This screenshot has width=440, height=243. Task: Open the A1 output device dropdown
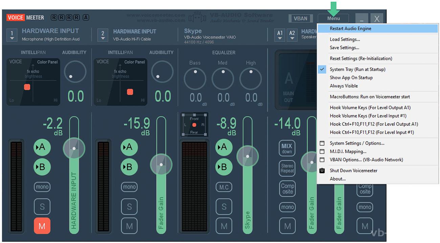pos(280,35)
